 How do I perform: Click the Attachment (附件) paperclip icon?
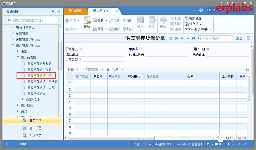tap(124, 20)
